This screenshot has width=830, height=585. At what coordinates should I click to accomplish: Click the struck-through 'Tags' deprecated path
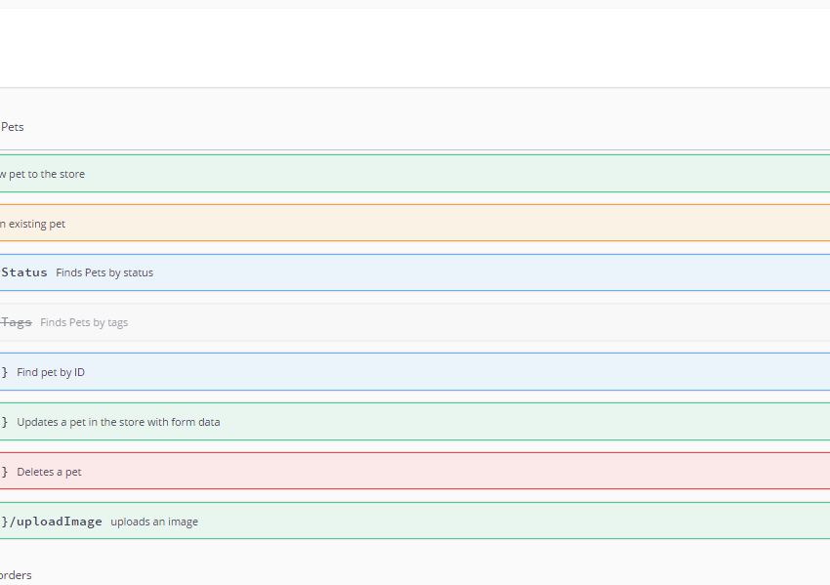(x=17, y=322)
